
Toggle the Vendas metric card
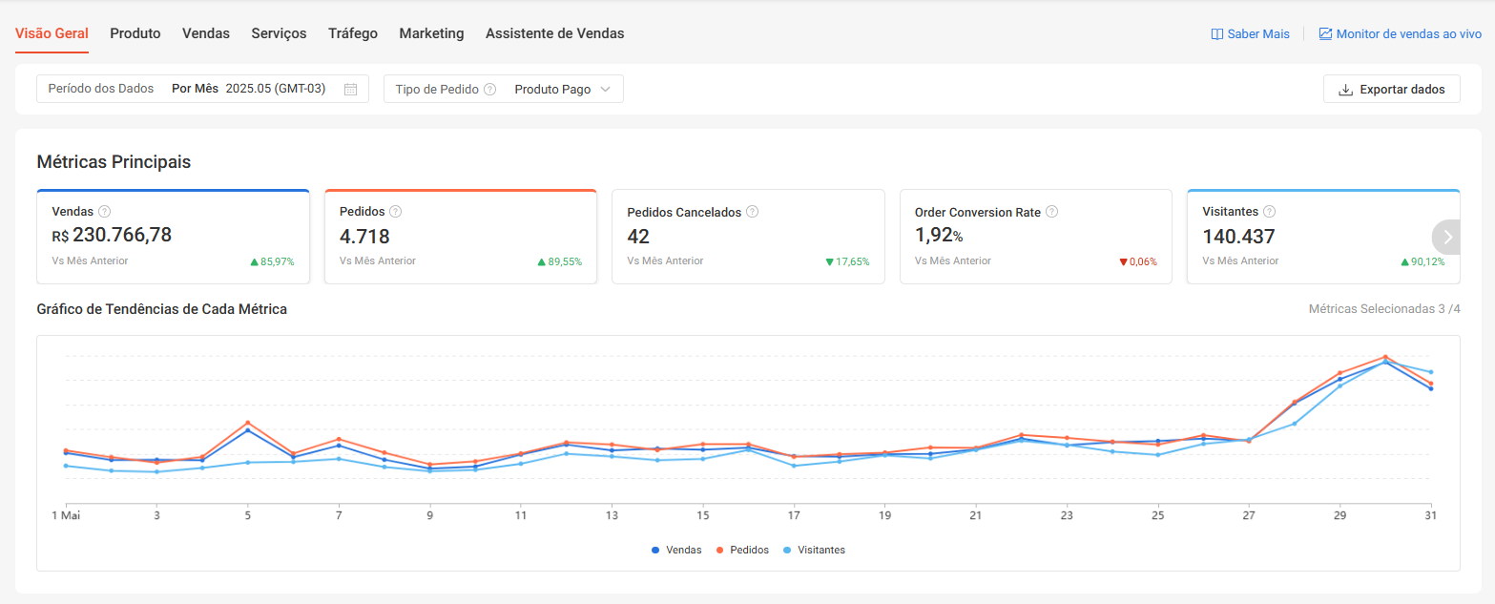click(x=173, y=237)
